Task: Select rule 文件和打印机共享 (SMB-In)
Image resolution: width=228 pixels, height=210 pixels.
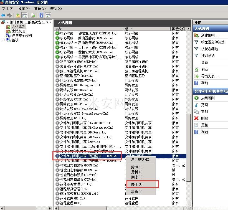Action: pyautogui.click(x=80, y=142)
